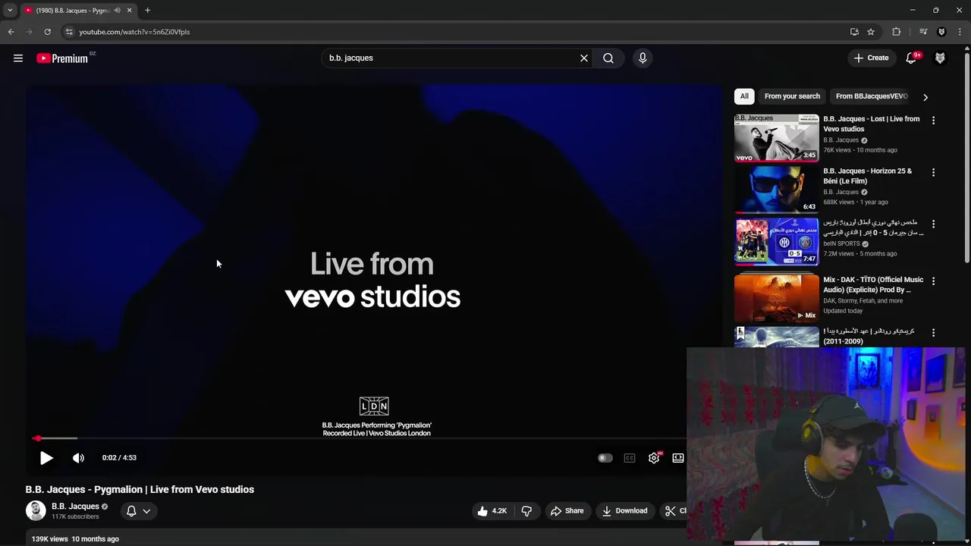This screenshot has height=546, width=971.
Task: Open options for Lost Live video
Action: click(933, 121)
